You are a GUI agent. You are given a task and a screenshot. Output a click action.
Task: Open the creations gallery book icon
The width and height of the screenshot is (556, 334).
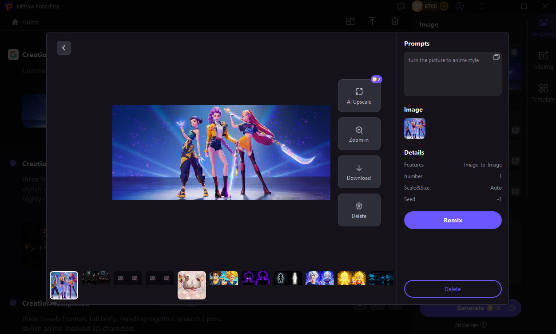pyautogui.click(x=350, y=21)
